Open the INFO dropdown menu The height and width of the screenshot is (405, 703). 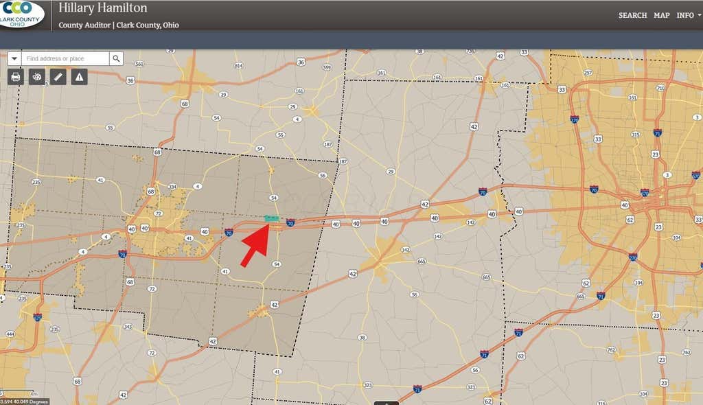(689, 15)
